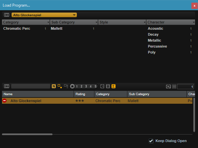The height and width of the screenshot is (148, 198).
Task: Open the result columns setup icon
Action: tap(174, 87)
